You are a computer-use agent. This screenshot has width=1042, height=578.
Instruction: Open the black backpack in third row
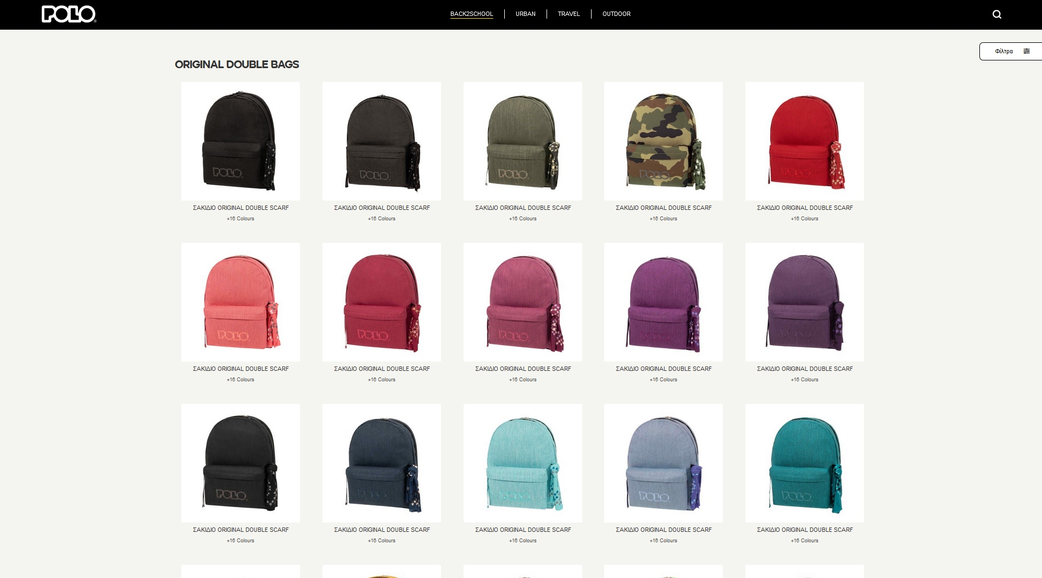point(241,463)
